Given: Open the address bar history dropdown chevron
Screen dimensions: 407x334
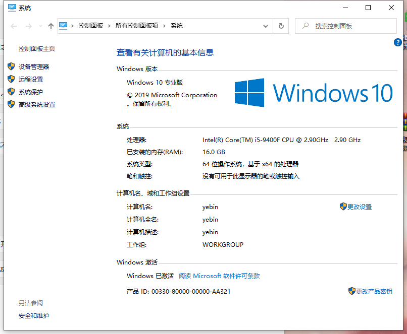Looking at the screenshot, I should pyautogui.click(x=265, y=26).
